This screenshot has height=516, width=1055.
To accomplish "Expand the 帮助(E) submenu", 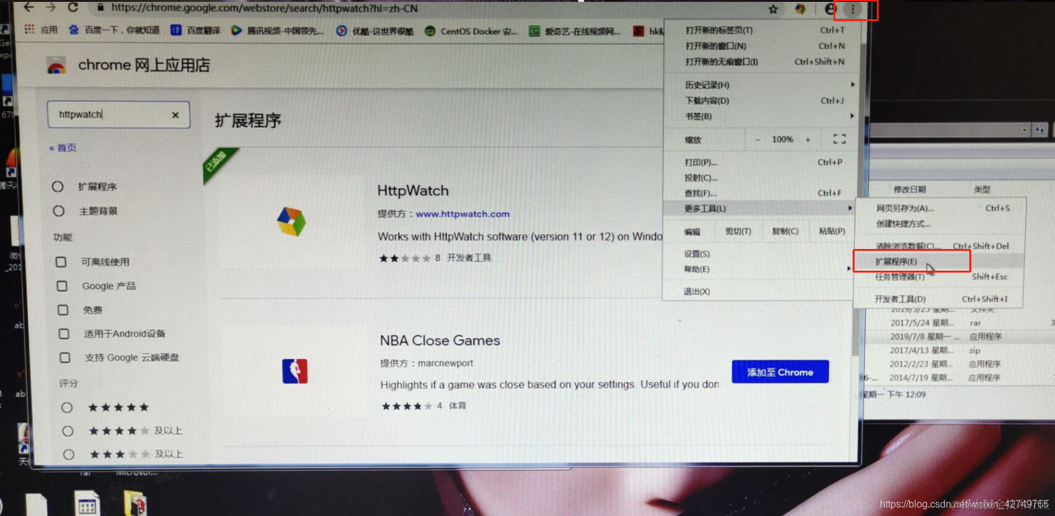I will [x=759, y=269].
